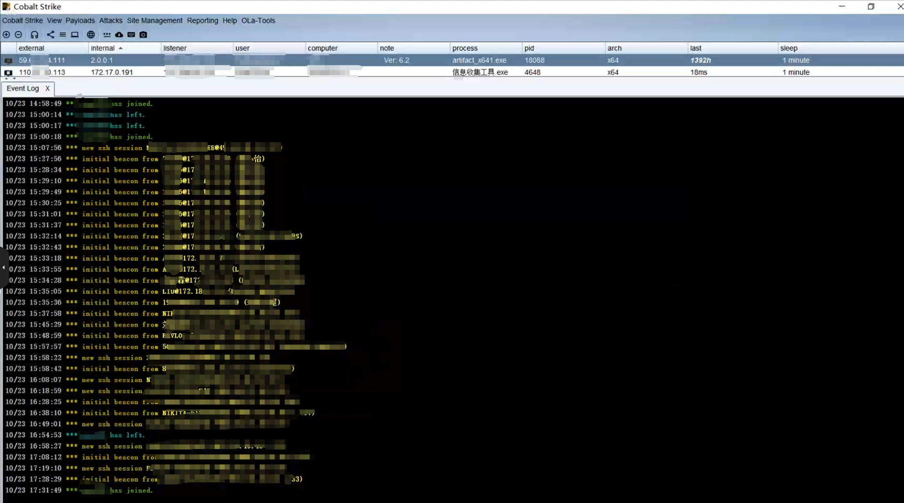
Task: Click log entry at 10/23 15:32:14
Action: click(x=154, y=236)
